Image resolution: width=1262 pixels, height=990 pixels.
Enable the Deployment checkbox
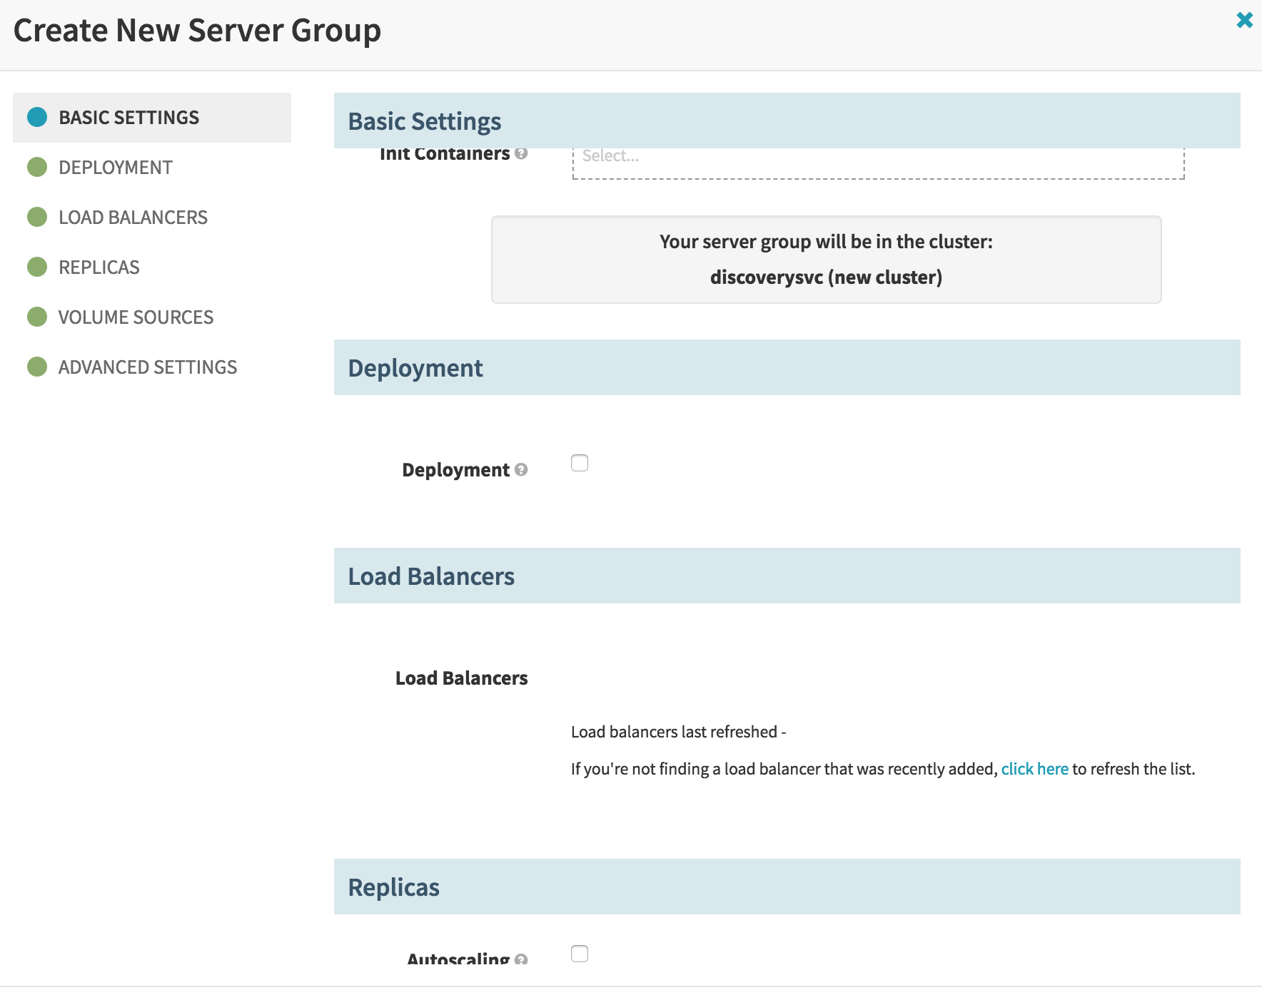(580, 463)
